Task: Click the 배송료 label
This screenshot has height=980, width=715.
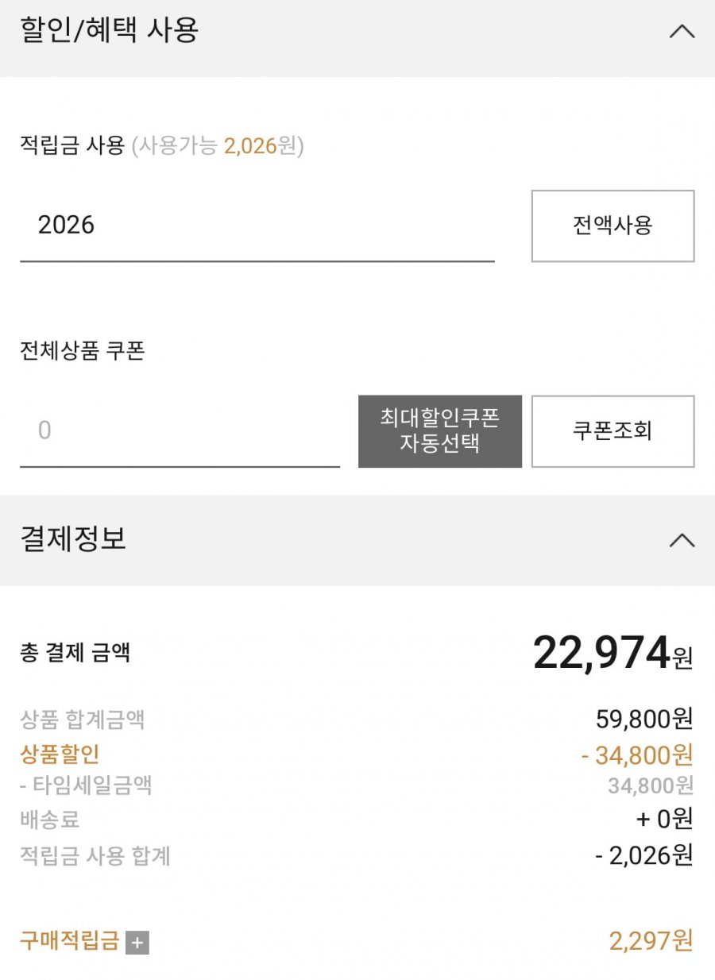Action: [49, 819]
